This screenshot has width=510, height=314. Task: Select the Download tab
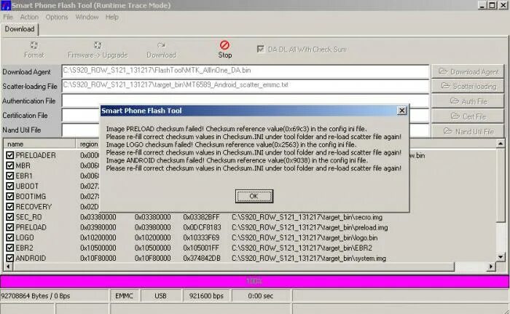click(20, 29)
